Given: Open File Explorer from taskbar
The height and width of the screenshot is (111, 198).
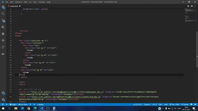Looking at the screenshot, I should [x=16, y=108].
